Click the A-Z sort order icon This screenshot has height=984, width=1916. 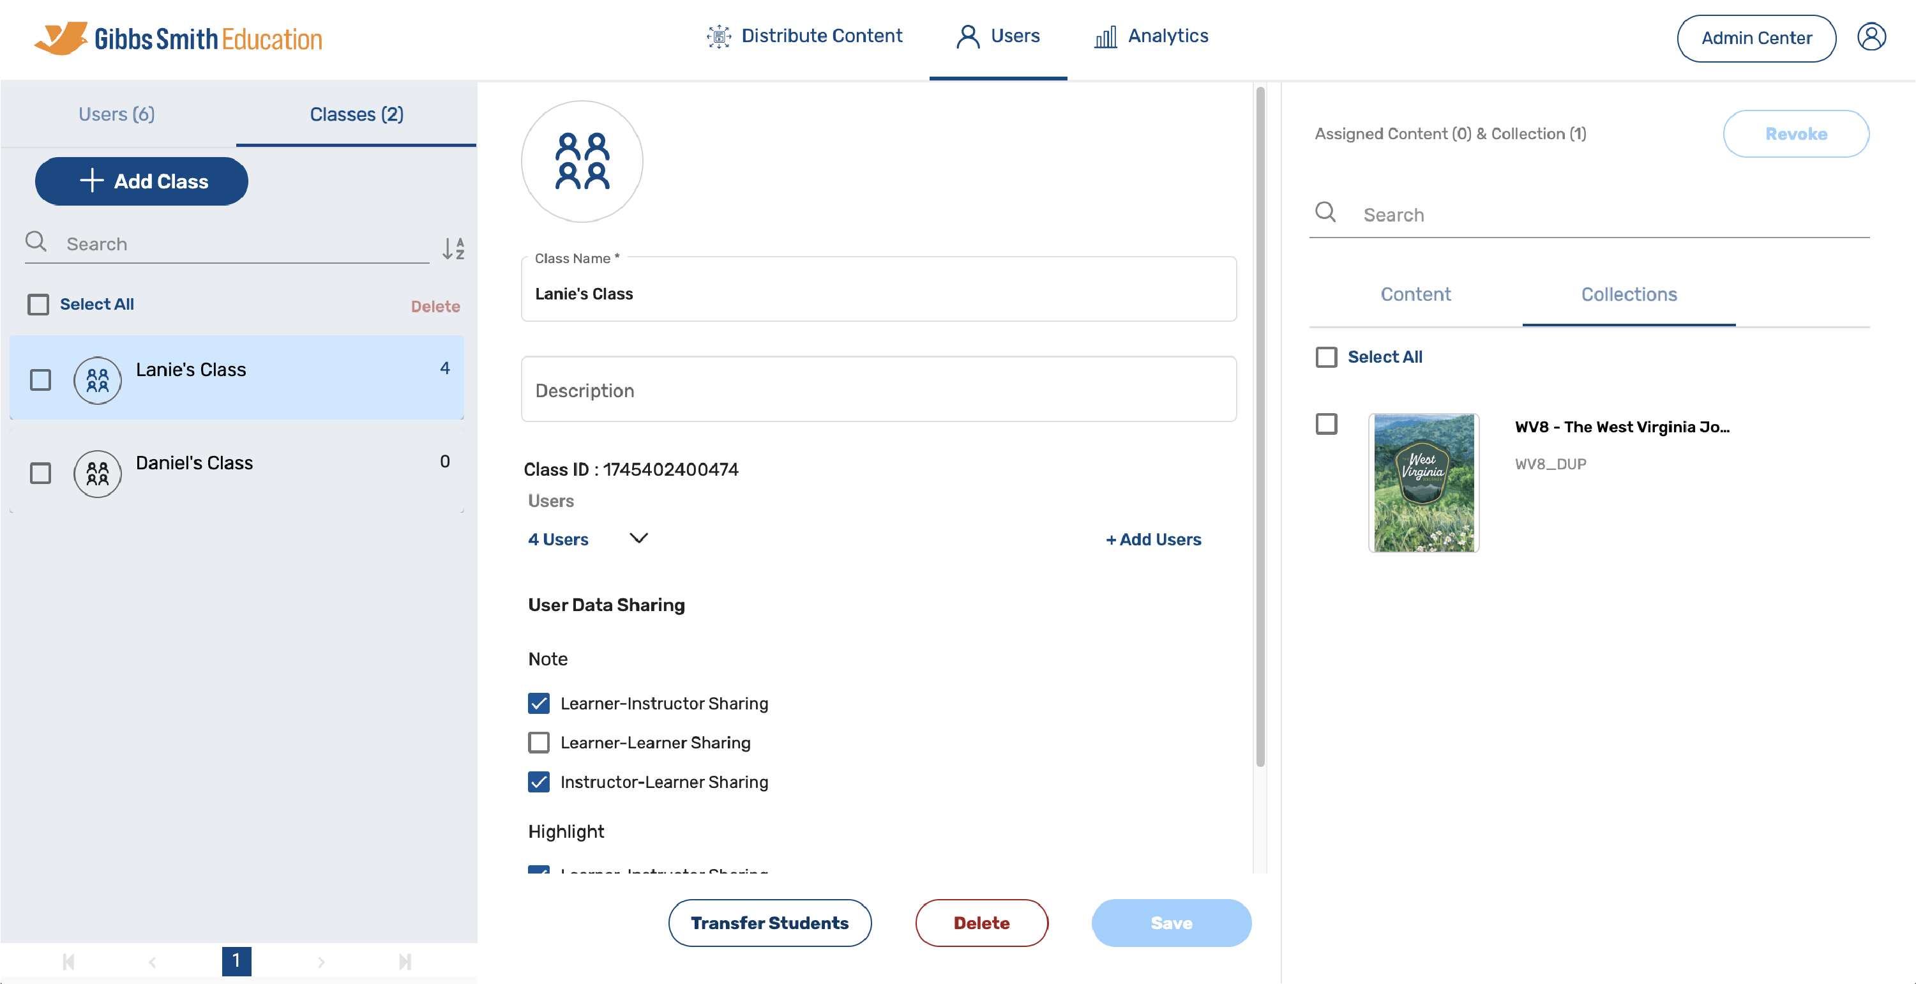[x=453, y=248]
